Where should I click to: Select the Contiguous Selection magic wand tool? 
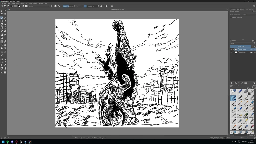coord(2,65)
